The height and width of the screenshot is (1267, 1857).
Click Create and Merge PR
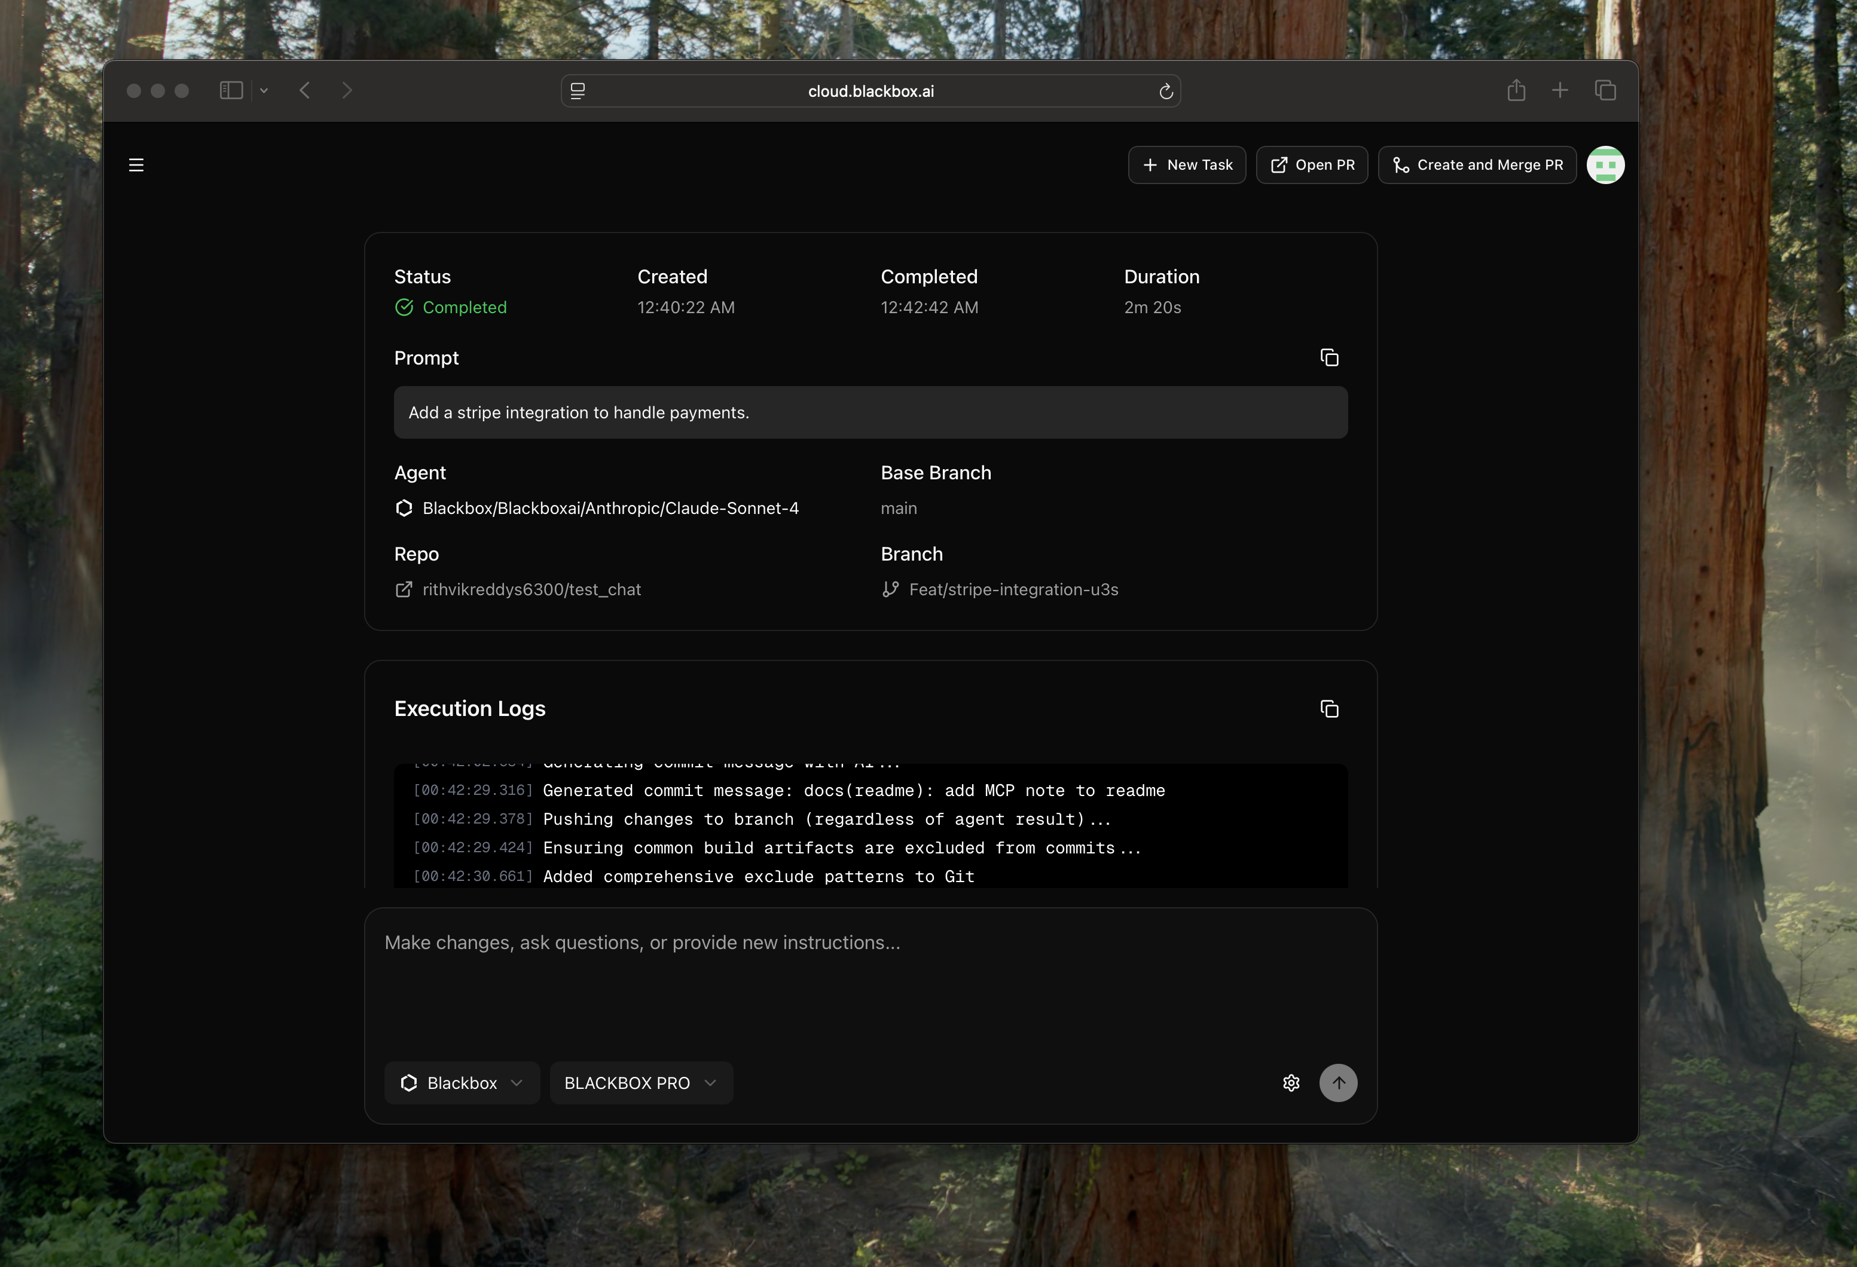1477,166
